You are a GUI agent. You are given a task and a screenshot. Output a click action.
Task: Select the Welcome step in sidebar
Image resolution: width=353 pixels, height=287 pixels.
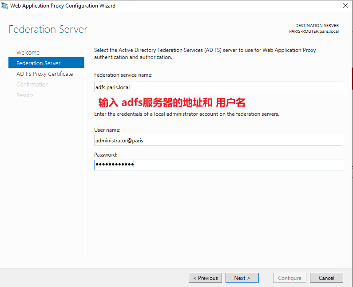[28, 53]
